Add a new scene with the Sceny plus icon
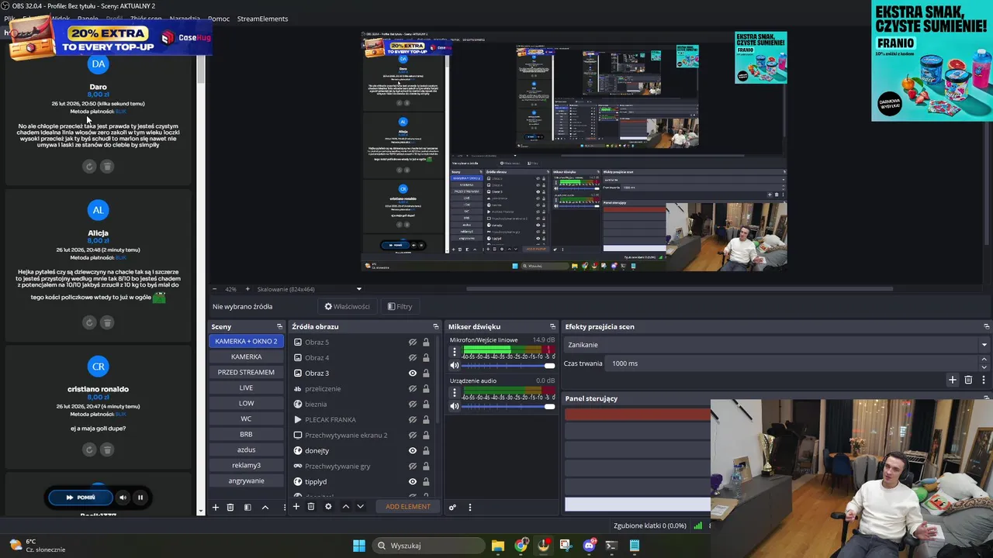Viewport: 993px width, 558px height. [216, 507]
